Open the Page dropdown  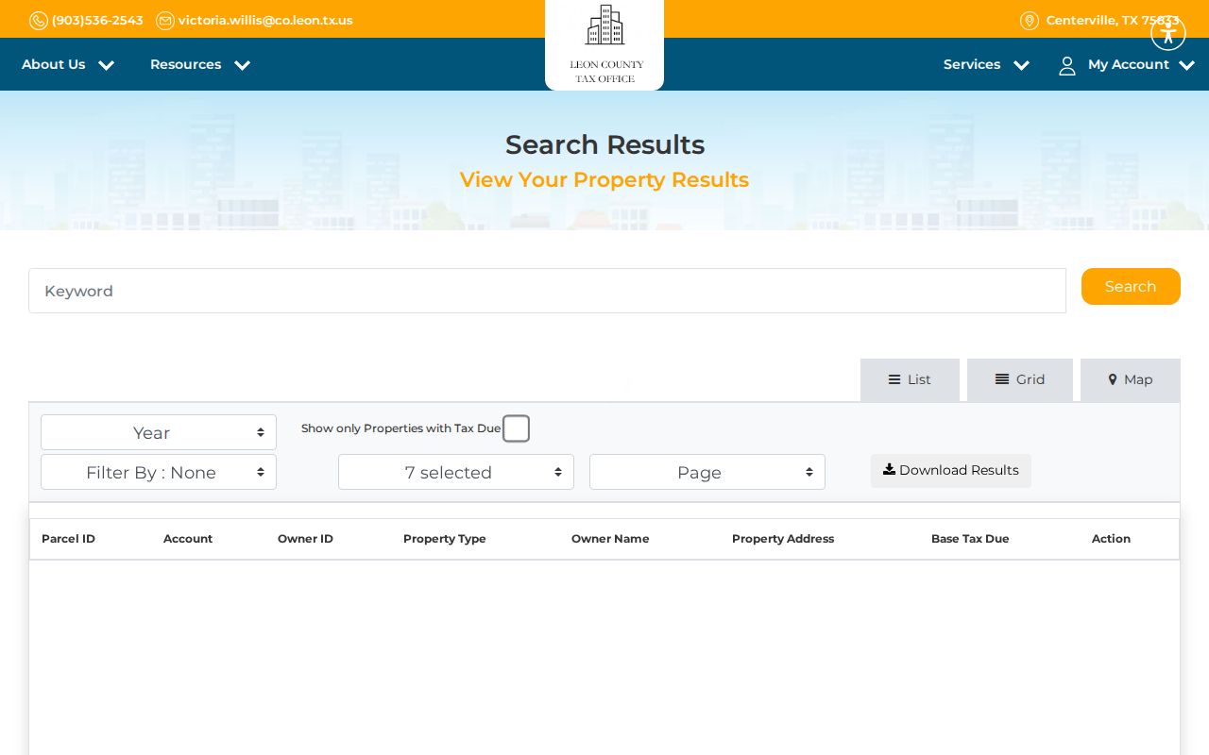click(x=707, y=472)
